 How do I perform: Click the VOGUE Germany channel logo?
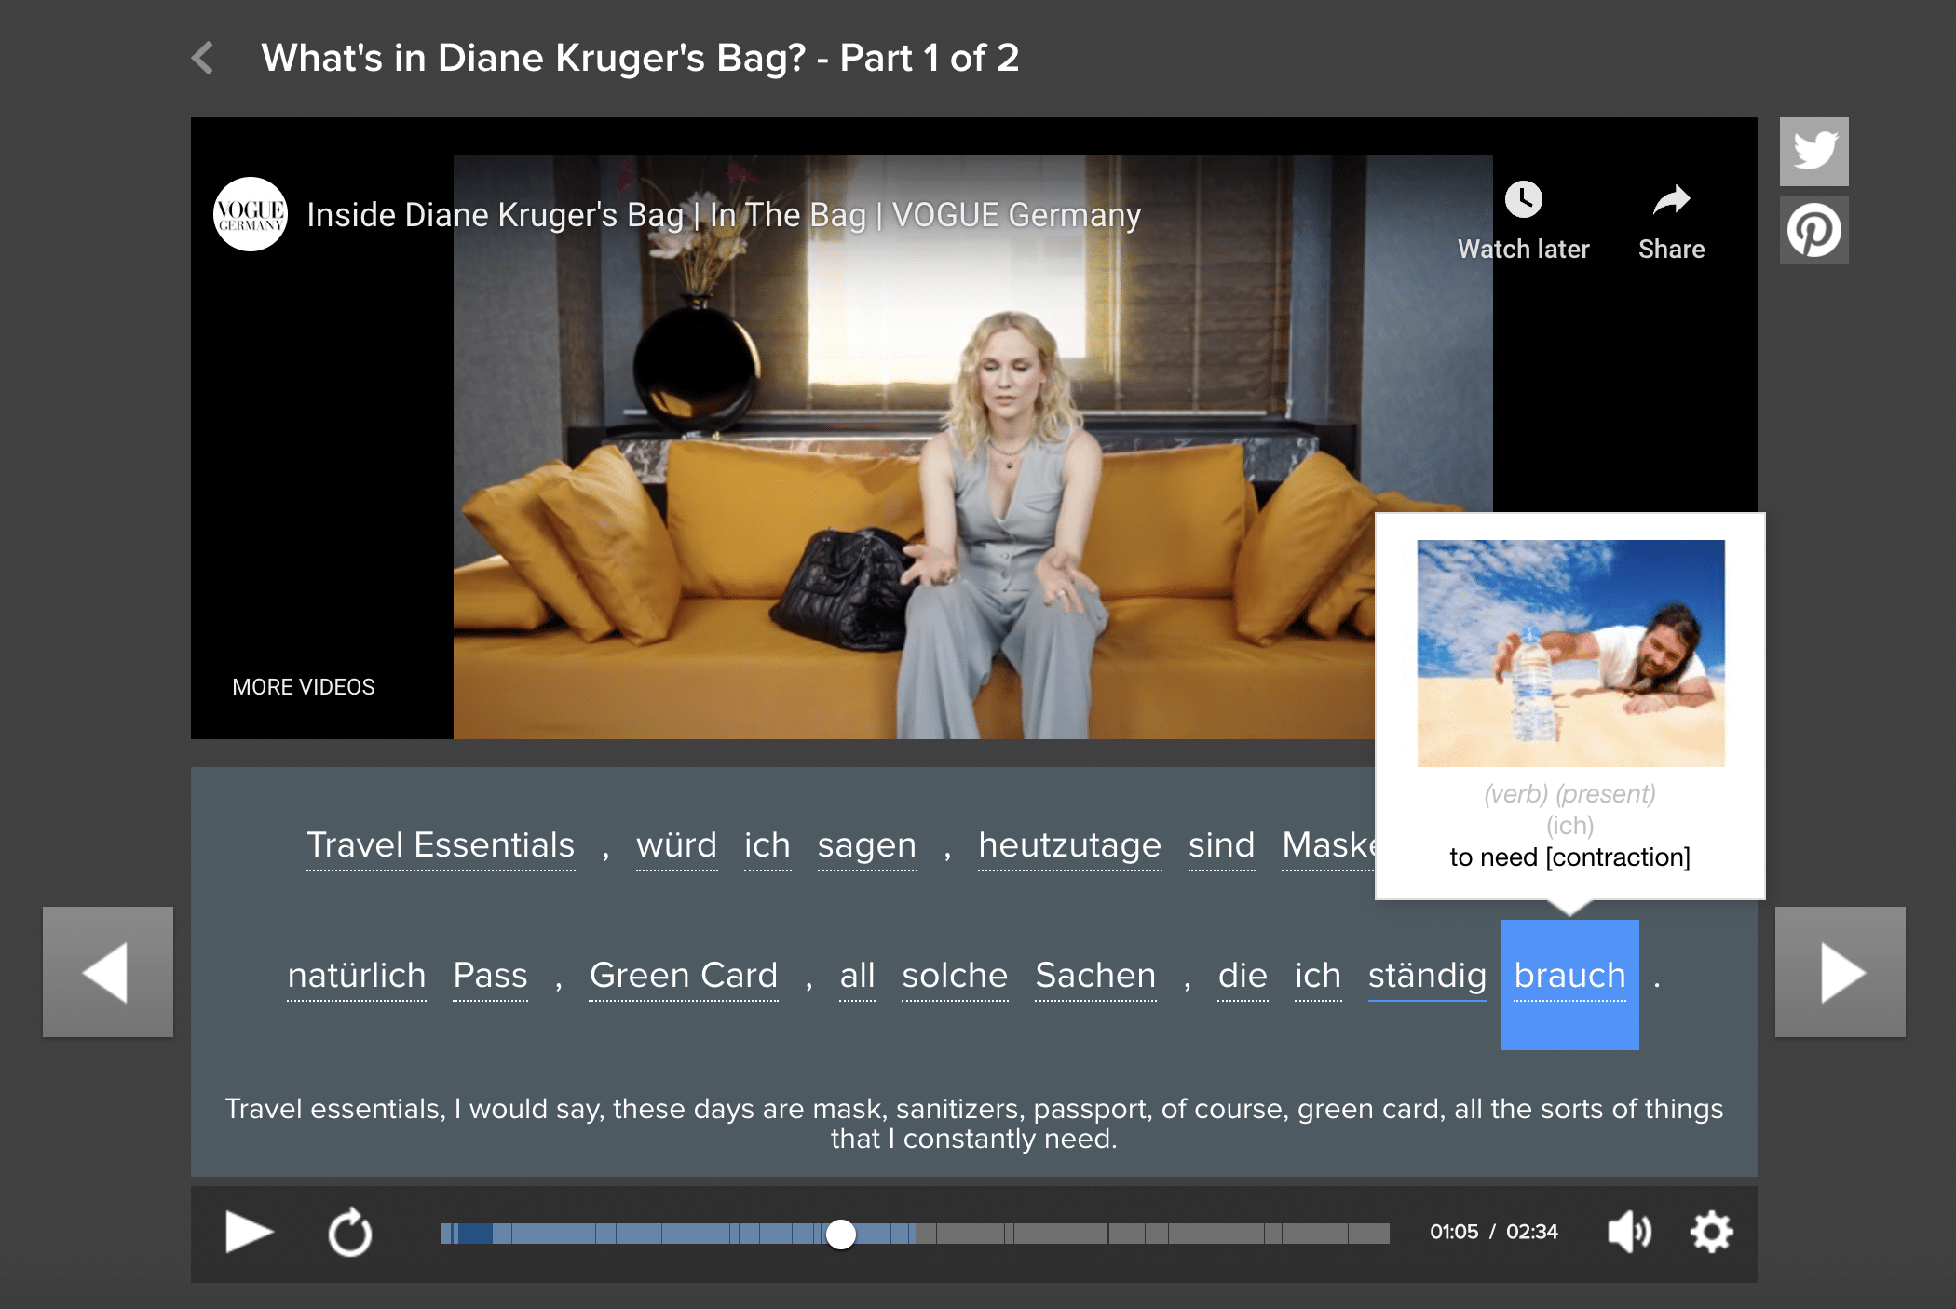pos(250,215)
